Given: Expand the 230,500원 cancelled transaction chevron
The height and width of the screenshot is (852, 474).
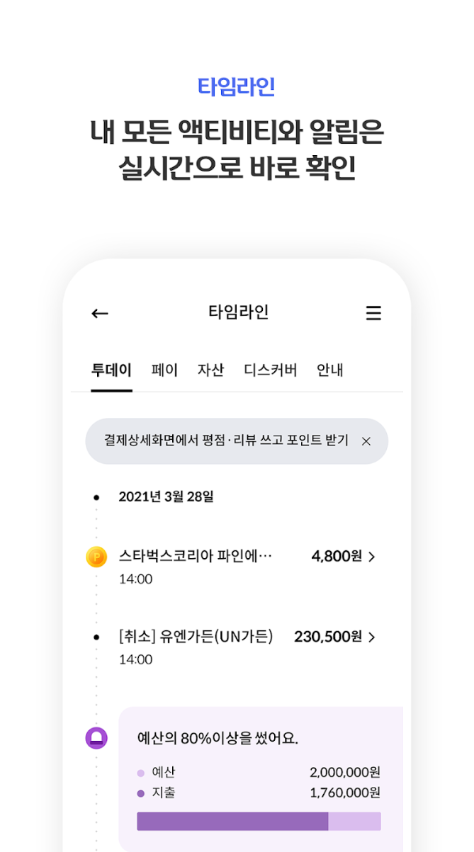Looking at the screenshot, I should 372,637.
